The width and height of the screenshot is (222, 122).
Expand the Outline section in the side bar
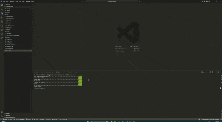coord(7,113)
